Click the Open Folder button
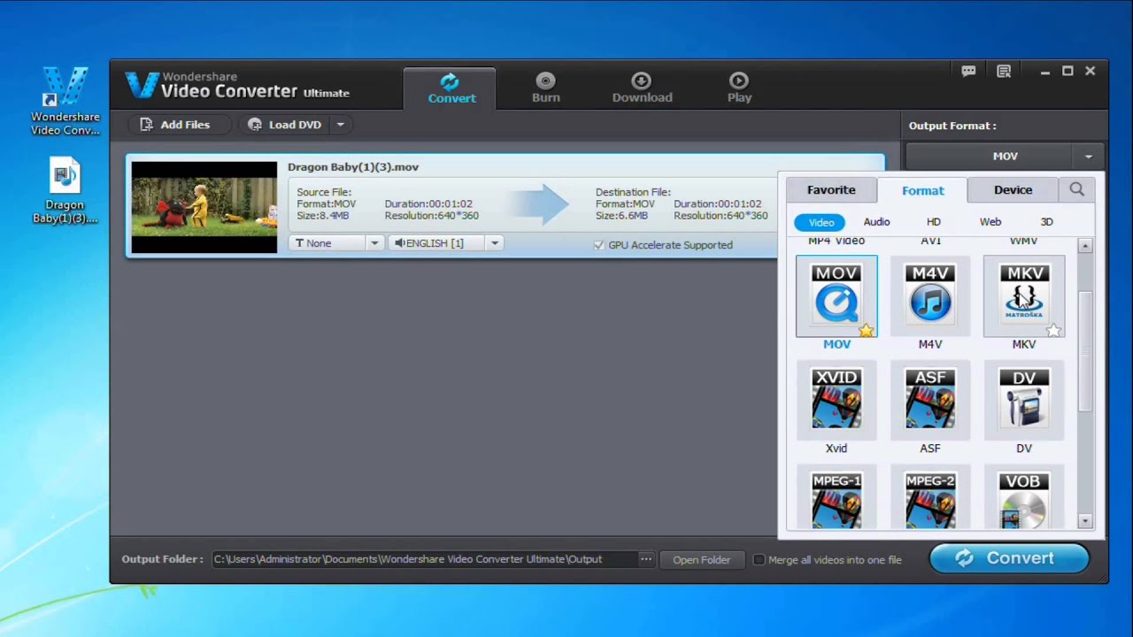Viewport: 1133px width, 637px height. (701, 559)
